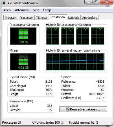Open the Arkiv menu
Image resolution: width=114 pixels, height=127 pixels.
[x=7, y=10]
